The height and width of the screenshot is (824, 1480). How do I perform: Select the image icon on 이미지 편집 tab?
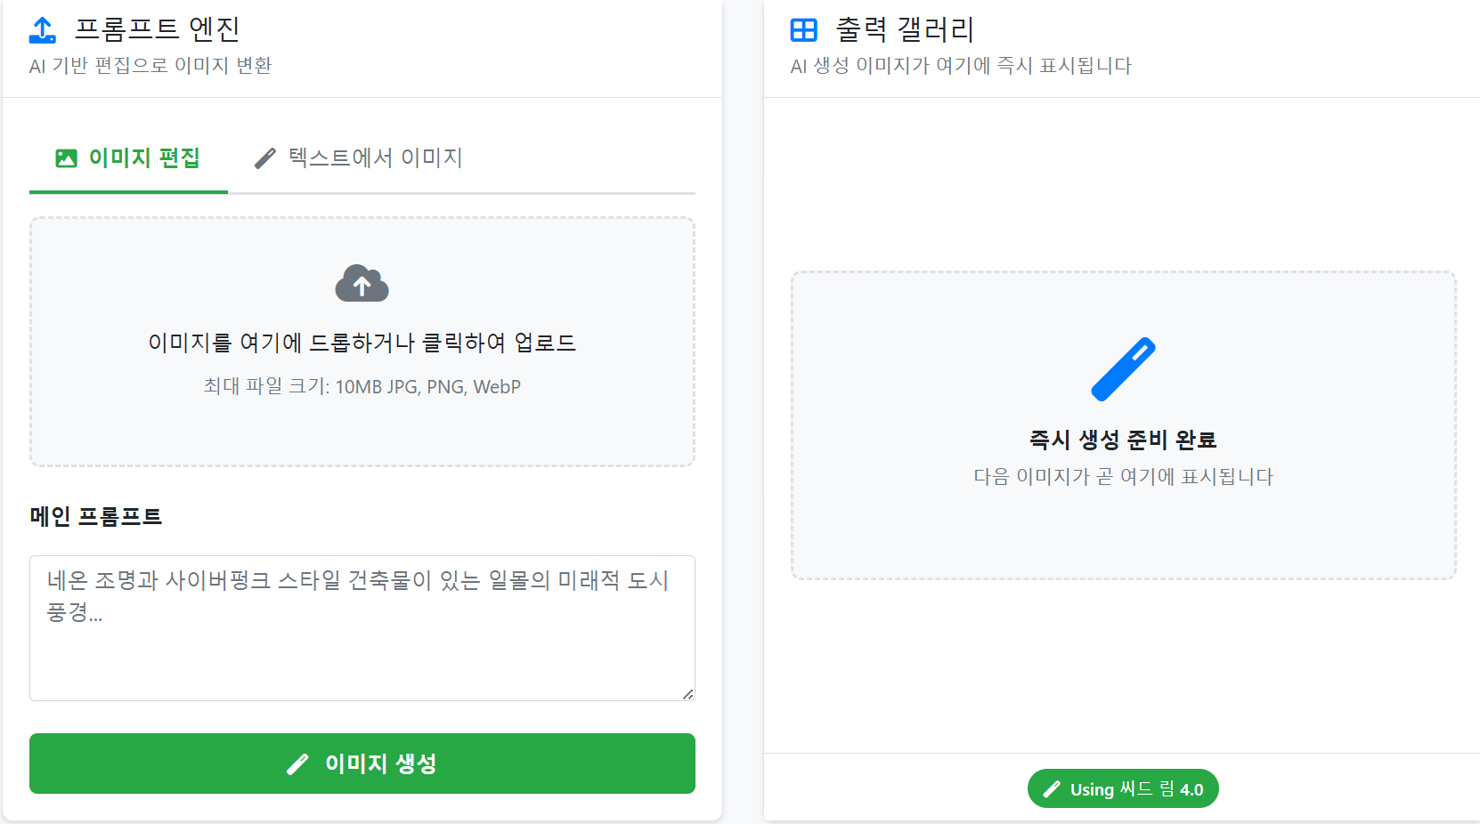click(67, 158)
